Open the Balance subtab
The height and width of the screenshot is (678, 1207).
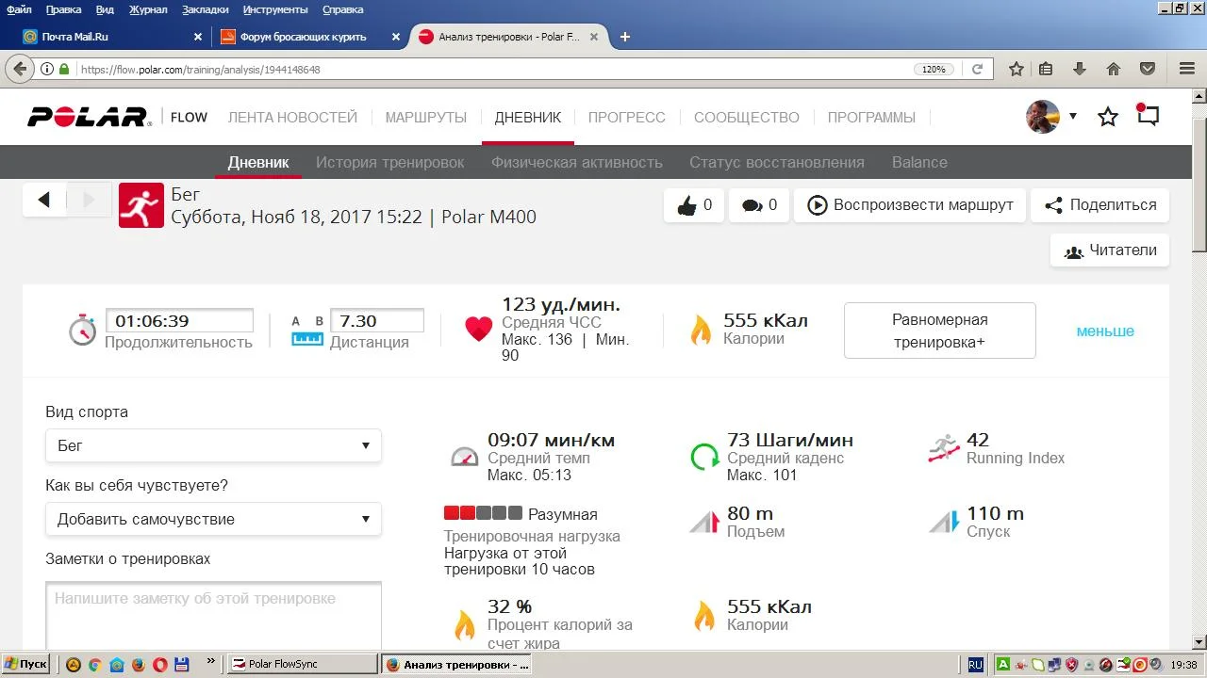(919, 162)
